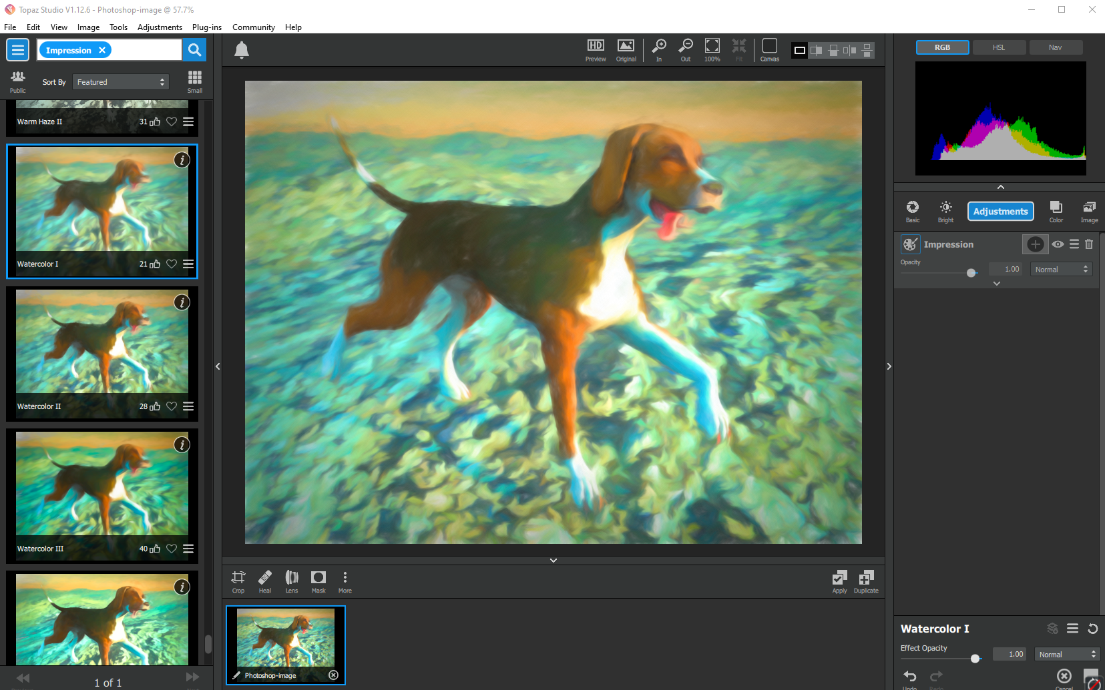
Task: Switch histogram to HSL tab
Action: (999, 47)
